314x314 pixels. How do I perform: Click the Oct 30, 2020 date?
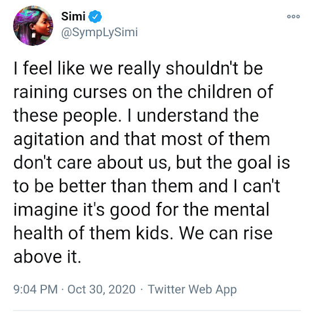pyautogui.click(x=101, y=289)
